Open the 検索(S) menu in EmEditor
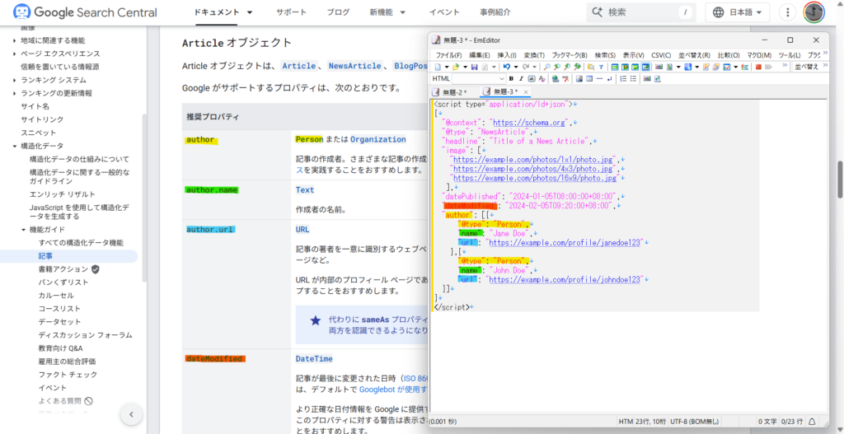This screenshot has width=844, height=434. pyautogui.click(x=605, y=55)
